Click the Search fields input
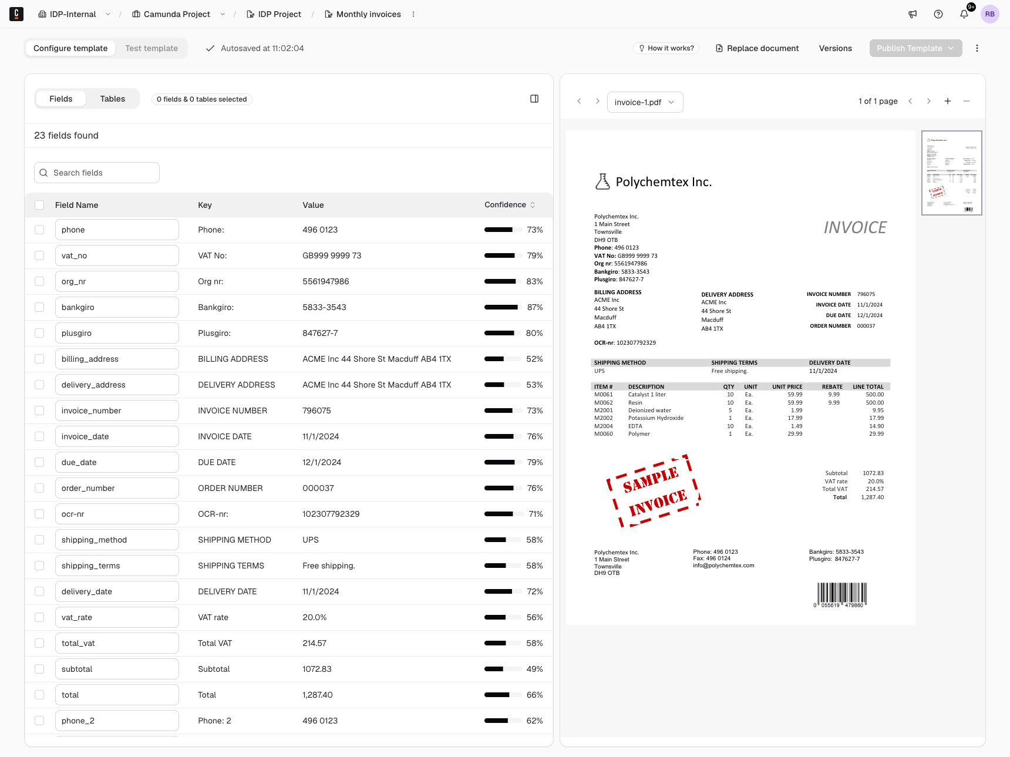This screenshot has height=757, width=1010. pyautogui.click(x=97, y=173)
